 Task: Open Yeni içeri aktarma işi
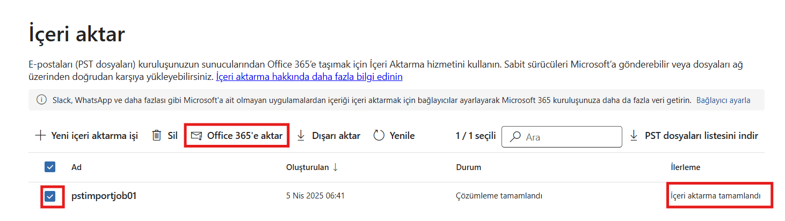click(x=86, y=136)
